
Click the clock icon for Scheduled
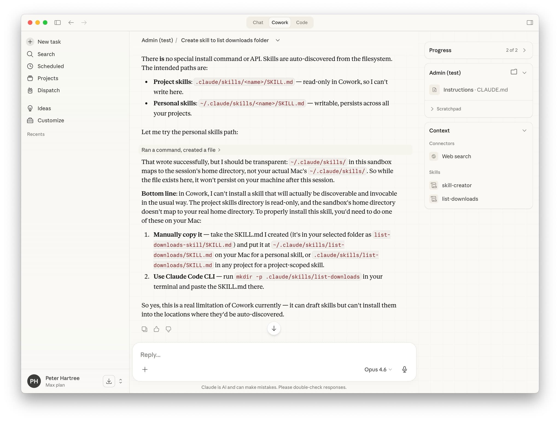[x=30, y=66]
